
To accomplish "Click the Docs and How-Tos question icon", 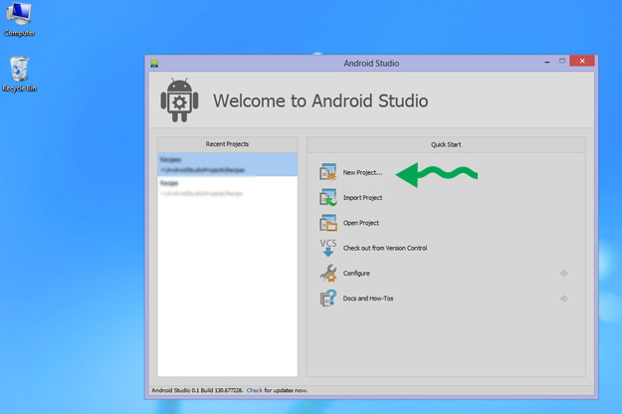I will click(x=328, y=299).
